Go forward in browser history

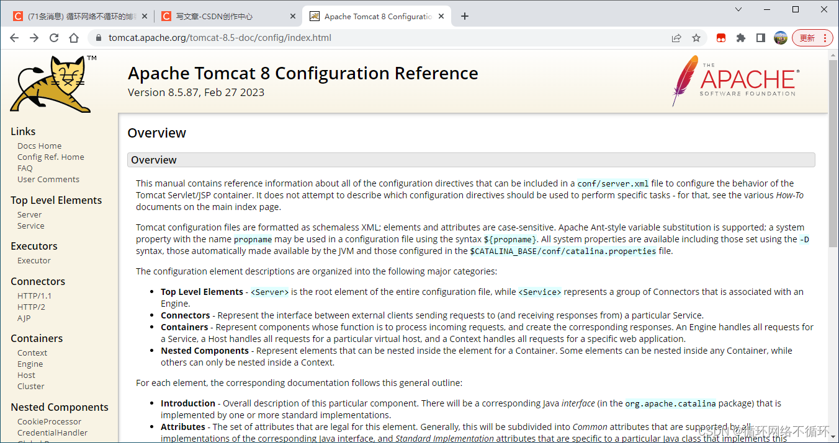34,38
